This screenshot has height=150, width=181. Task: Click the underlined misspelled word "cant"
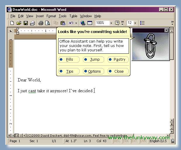coord(32,91)
